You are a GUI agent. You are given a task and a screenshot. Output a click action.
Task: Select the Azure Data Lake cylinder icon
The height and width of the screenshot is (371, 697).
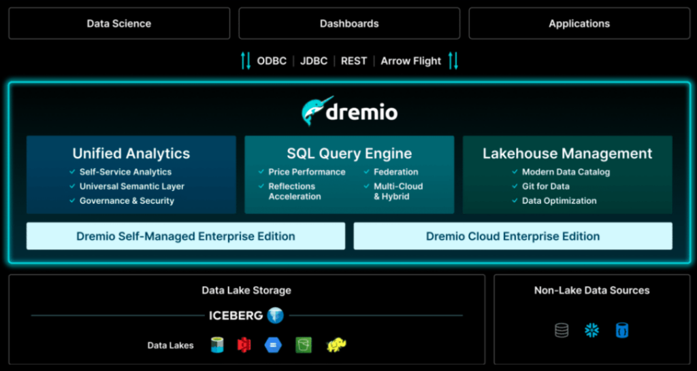pyautogui.click(x=217, y=344)
